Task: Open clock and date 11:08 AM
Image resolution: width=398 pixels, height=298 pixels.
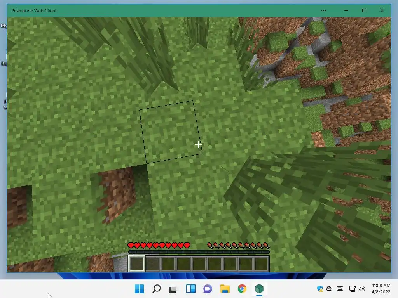Action: pyautogui.click(x=381, y=289)
